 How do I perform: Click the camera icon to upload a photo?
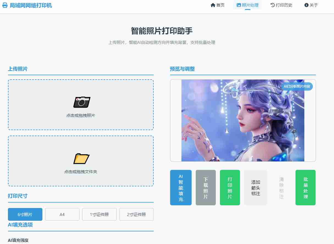(x=81, y=102)
